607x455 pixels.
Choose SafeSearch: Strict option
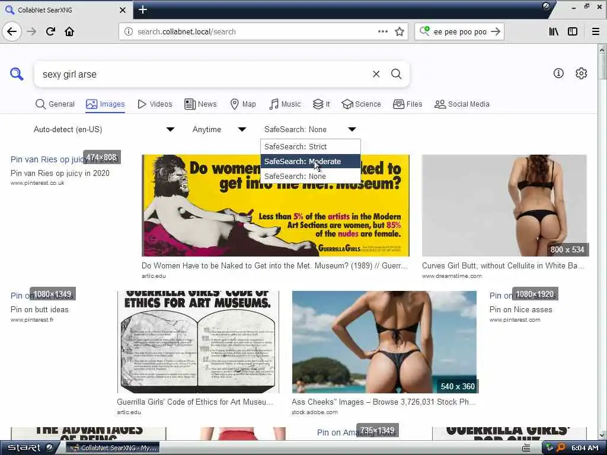tap(311, 147)
